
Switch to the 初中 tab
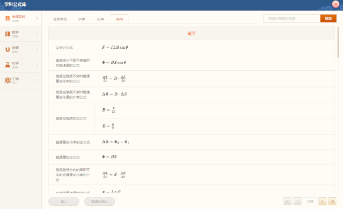click(x=100, y=19)
